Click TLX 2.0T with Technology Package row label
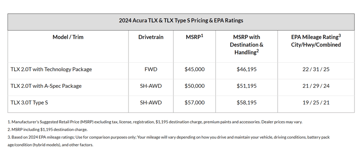This screenshot has width=363, height=152. tap(51, 69)
